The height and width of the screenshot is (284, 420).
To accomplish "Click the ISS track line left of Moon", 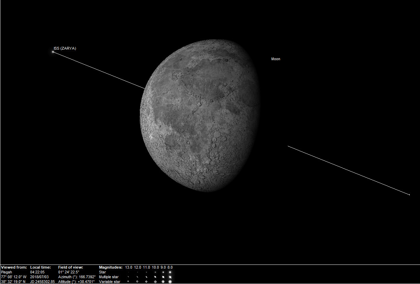I will tap(99, 70).
